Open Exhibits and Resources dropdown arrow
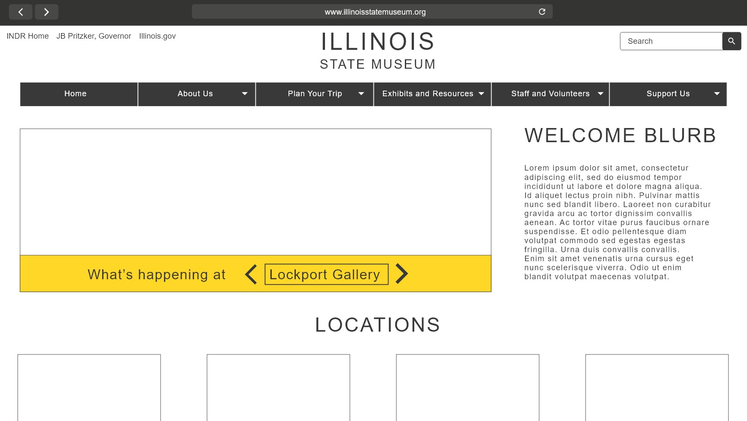 click(481, 94)
